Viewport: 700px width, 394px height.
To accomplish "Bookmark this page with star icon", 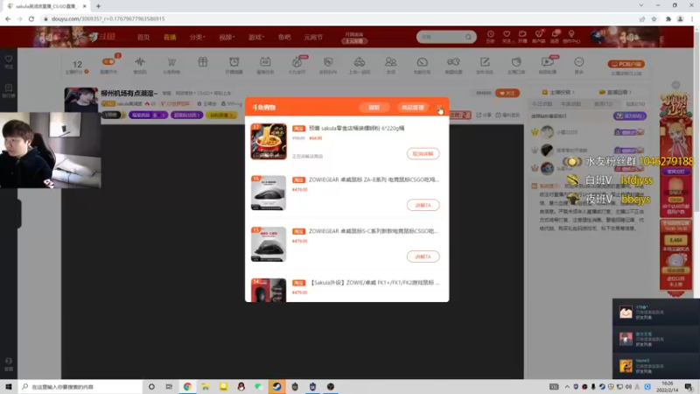I will click(654, 18).
